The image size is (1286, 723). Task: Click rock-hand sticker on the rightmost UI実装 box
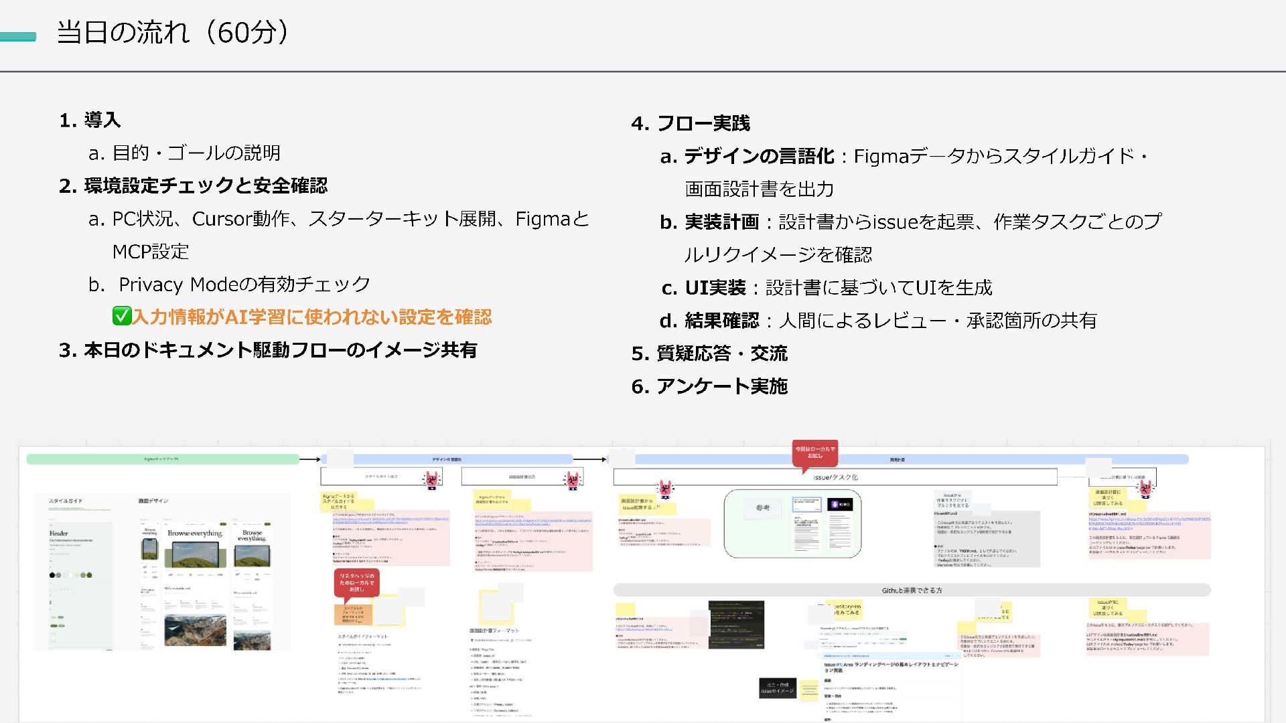1145,489
